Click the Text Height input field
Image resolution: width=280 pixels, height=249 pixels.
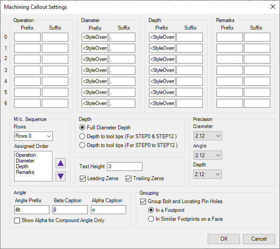point(124,166)
